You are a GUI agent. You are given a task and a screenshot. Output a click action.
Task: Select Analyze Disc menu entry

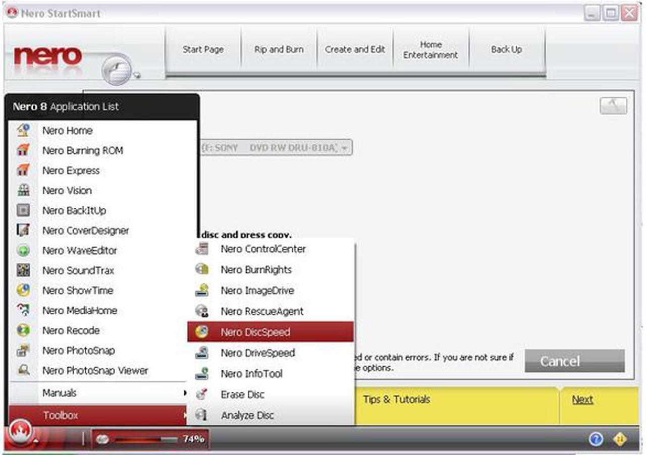tap(247, 415)
